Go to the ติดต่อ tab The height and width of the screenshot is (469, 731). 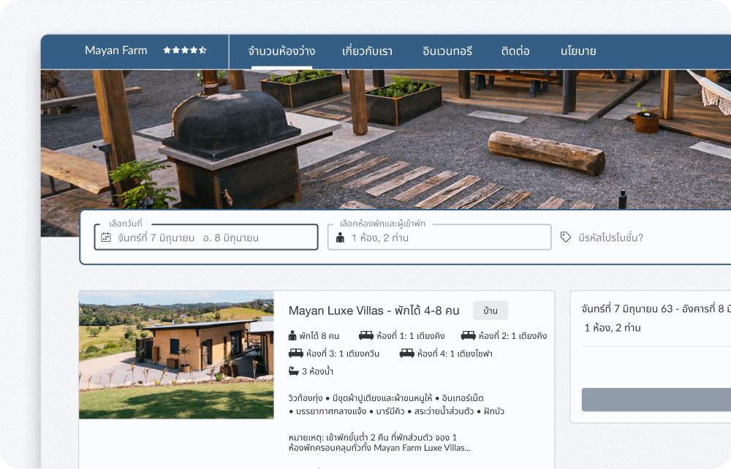pyautogui.click(x=515, y=50)
